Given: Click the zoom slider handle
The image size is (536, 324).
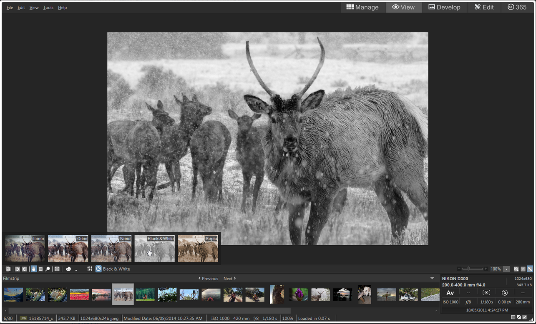Looking at the screenshot, I should (x=468, y=269).
